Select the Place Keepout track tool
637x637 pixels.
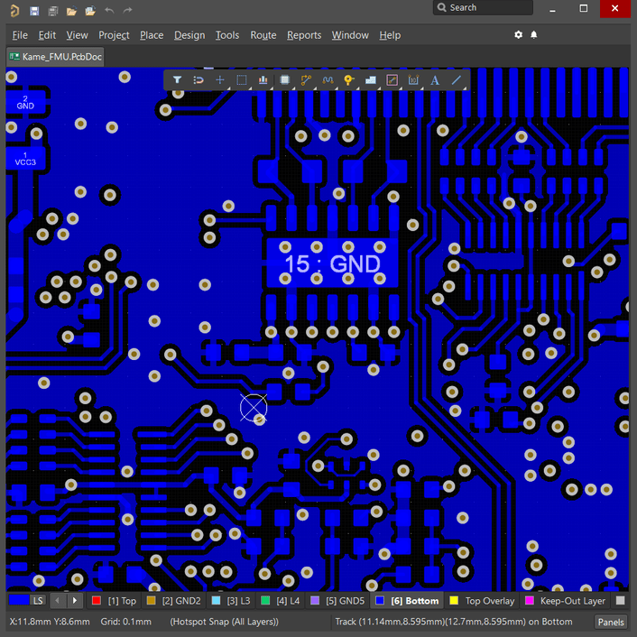click(x=392, y=80)
